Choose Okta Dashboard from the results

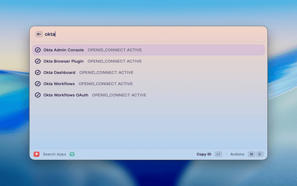59,73
